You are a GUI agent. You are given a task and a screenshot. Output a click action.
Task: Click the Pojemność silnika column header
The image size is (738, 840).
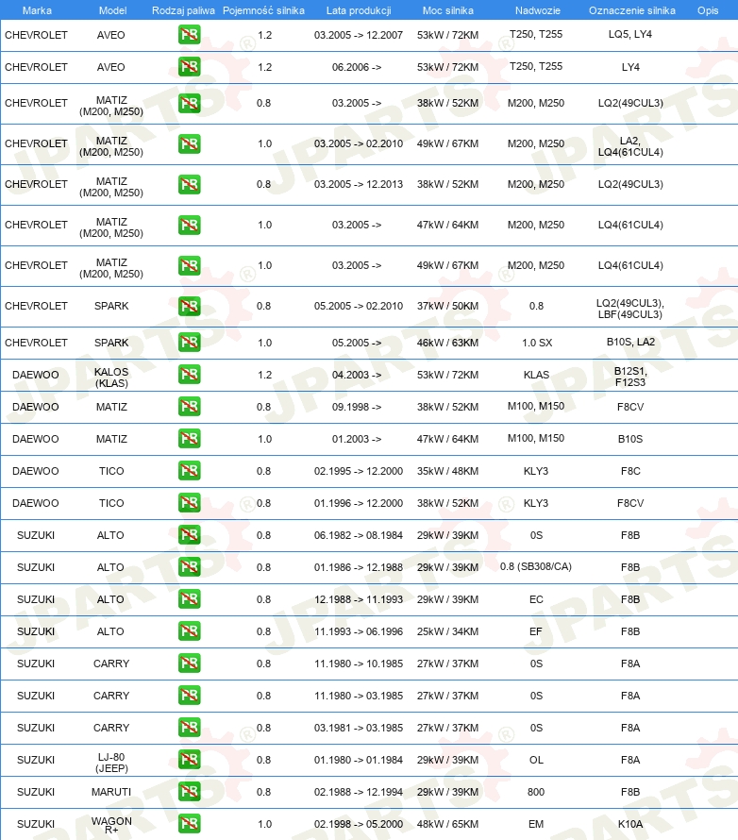[x=263, y=10]
